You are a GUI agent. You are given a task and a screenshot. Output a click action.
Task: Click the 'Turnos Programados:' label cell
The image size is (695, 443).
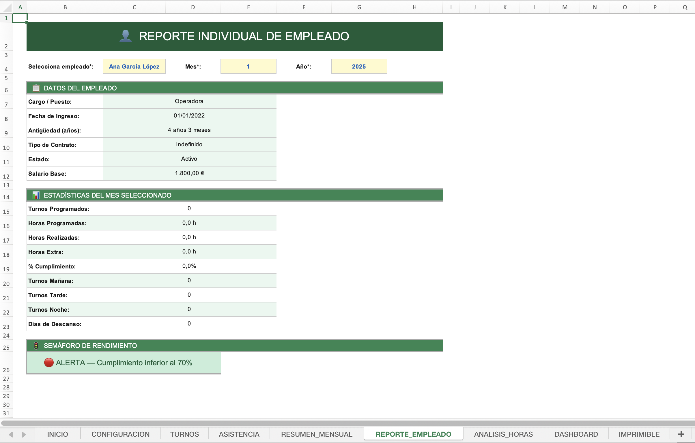pos(65,209)
